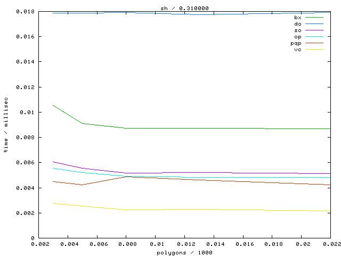Image resolution: width=341 pixels, height=256 pixels.
Task: Click the 0.022 x-axis tick label
Action: (330, 244)
